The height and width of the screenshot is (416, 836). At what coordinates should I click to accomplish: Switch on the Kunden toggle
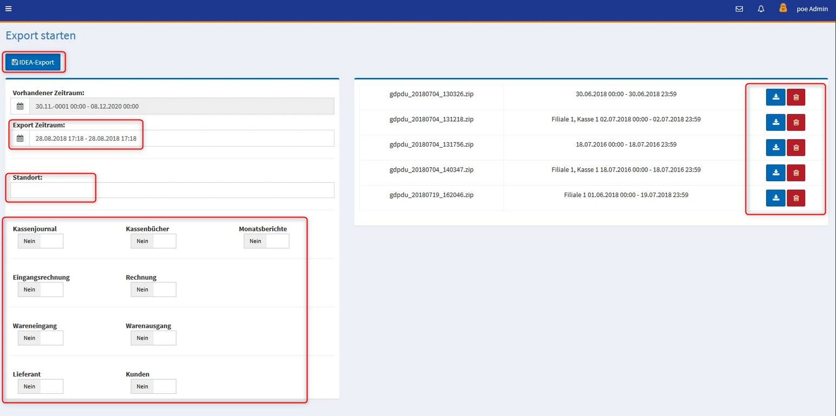click(153, 386)
